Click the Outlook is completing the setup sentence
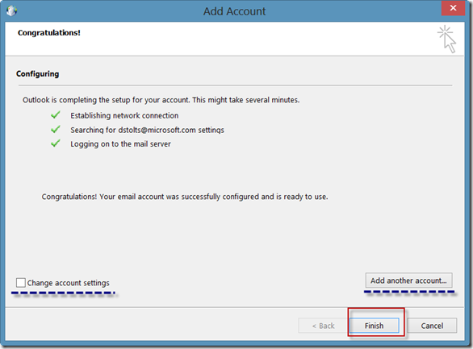The width and height of the screenshot is (473, 349). coord(161,100)
